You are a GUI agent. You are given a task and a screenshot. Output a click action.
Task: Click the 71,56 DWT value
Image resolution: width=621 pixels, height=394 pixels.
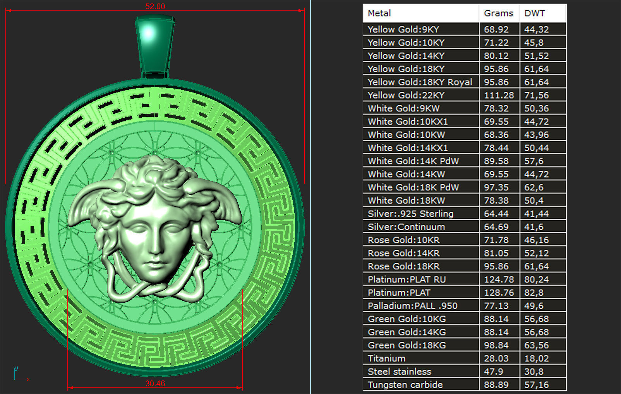tap(536, 95)
